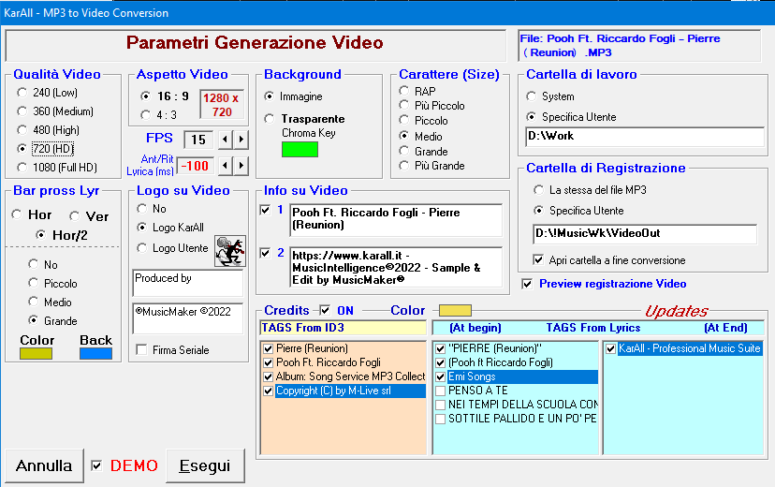Select Medio character size
Viewport: 775px width, 487px height.
404,136
